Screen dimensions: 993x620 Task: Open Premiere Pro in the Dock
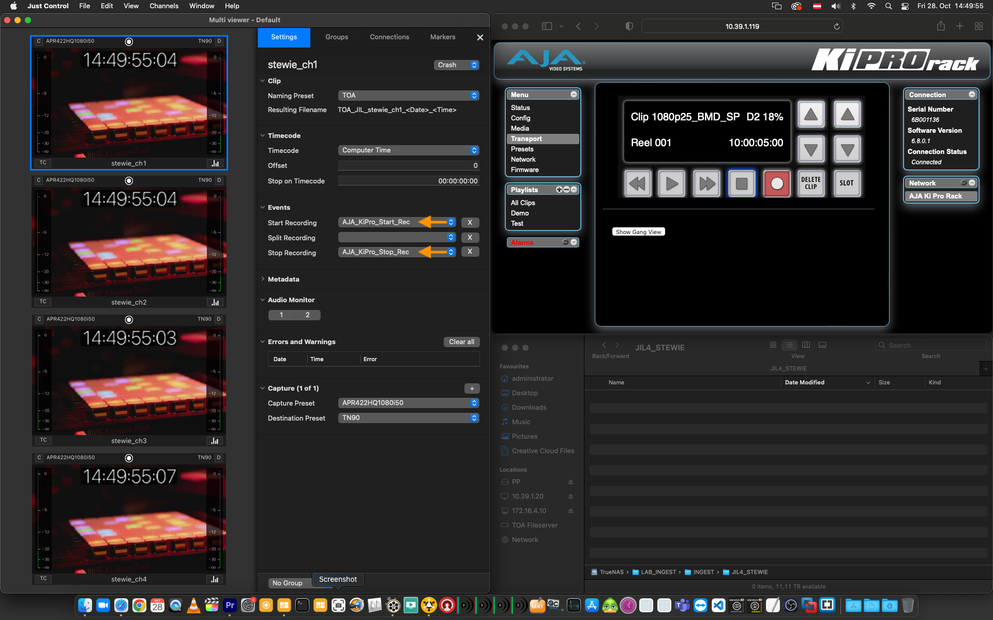point(230,605)
